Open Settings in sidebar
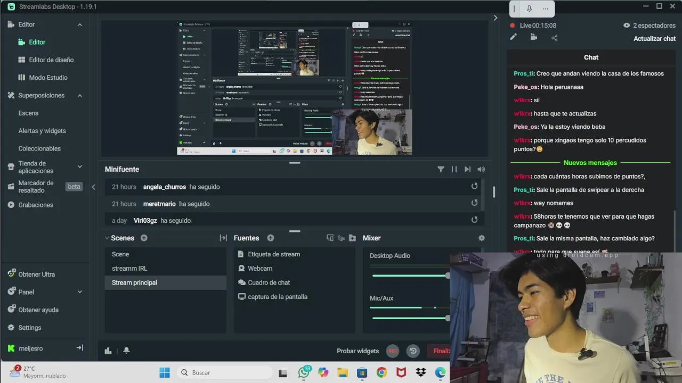 tap(25, 328)
